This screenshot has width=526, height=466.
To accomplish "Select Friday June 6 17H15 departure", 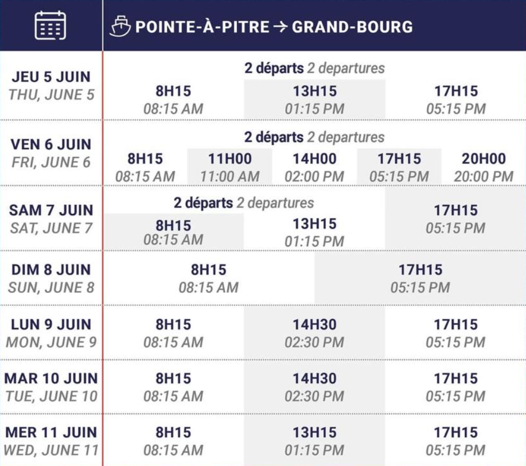I will point(399,167).
